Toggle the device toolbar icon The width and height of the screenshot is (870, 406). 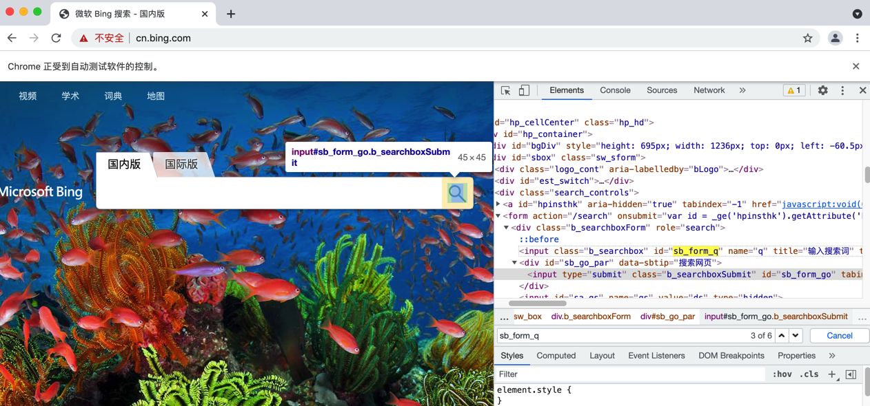(524, 91)
